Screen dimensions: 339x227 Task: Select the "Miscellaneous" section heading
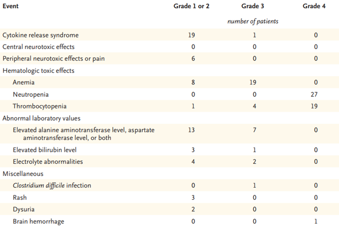23,173
